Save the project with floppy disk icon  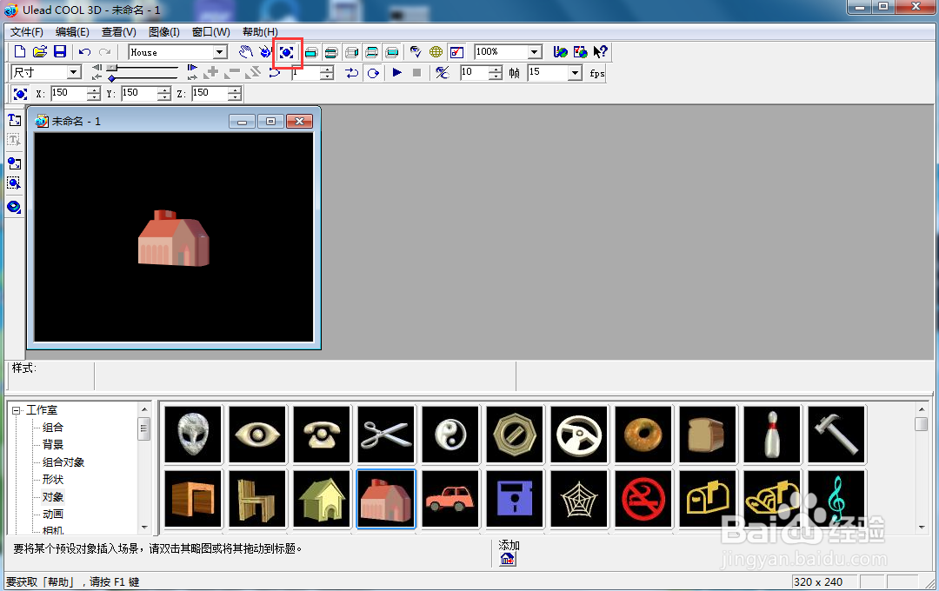[x=60, y=52]
